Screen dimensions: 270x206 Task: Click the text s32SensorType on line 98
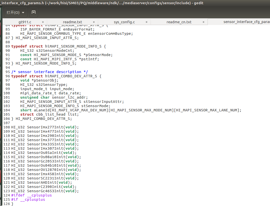(x=51, y=85)
